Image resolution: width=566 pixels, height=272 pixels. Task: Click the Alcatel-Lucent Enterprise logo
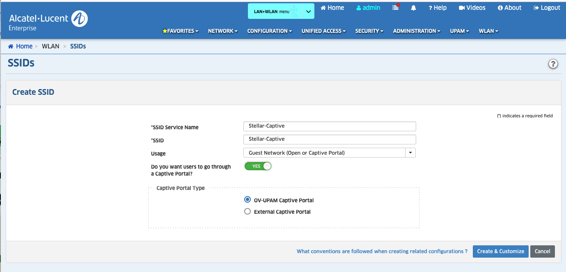[48, 21]
